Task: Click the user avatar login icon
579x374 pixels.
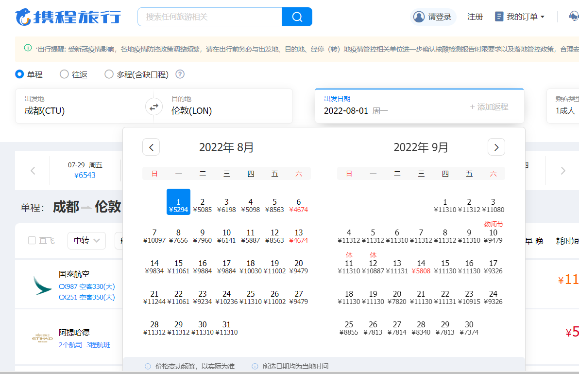Action: 419,17
